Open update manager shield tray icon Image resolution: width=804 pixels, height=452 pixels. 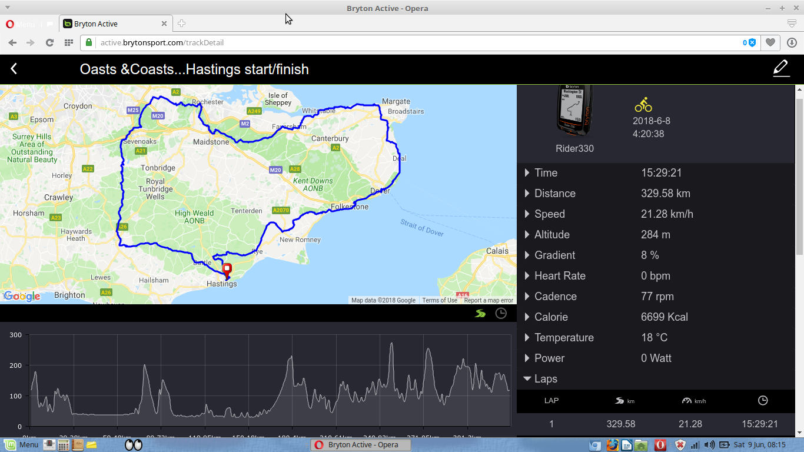(x=680, y=445)
